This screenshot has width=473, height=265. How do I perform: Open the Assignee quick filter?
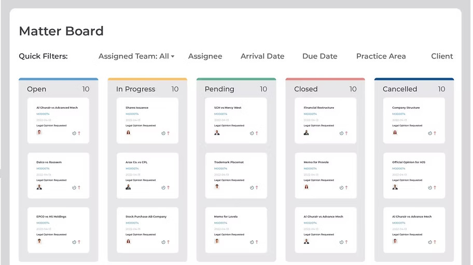[x=205, y=56]
